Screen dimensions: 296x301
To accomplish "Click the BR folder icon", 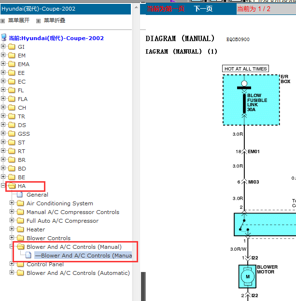I will point(12,160).
